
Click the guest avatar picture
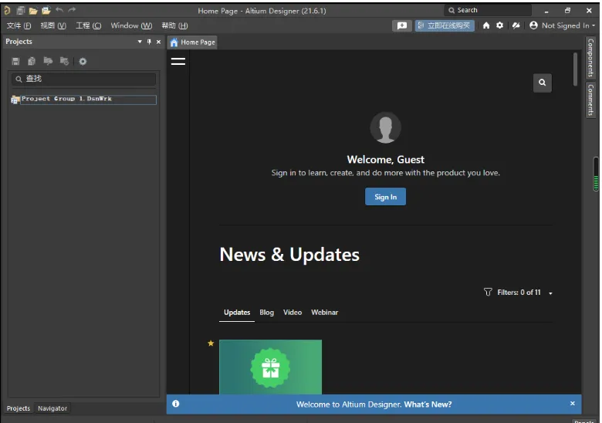pos(385,127)
